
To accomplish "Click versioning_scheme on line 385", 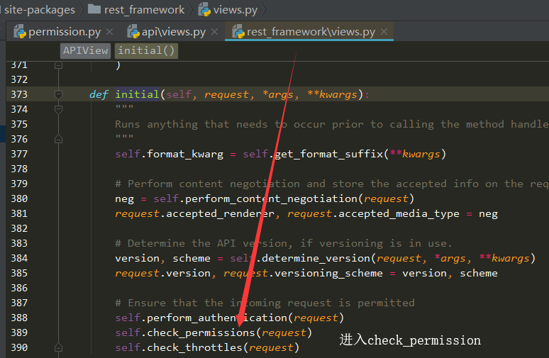I will pos(329,274).
